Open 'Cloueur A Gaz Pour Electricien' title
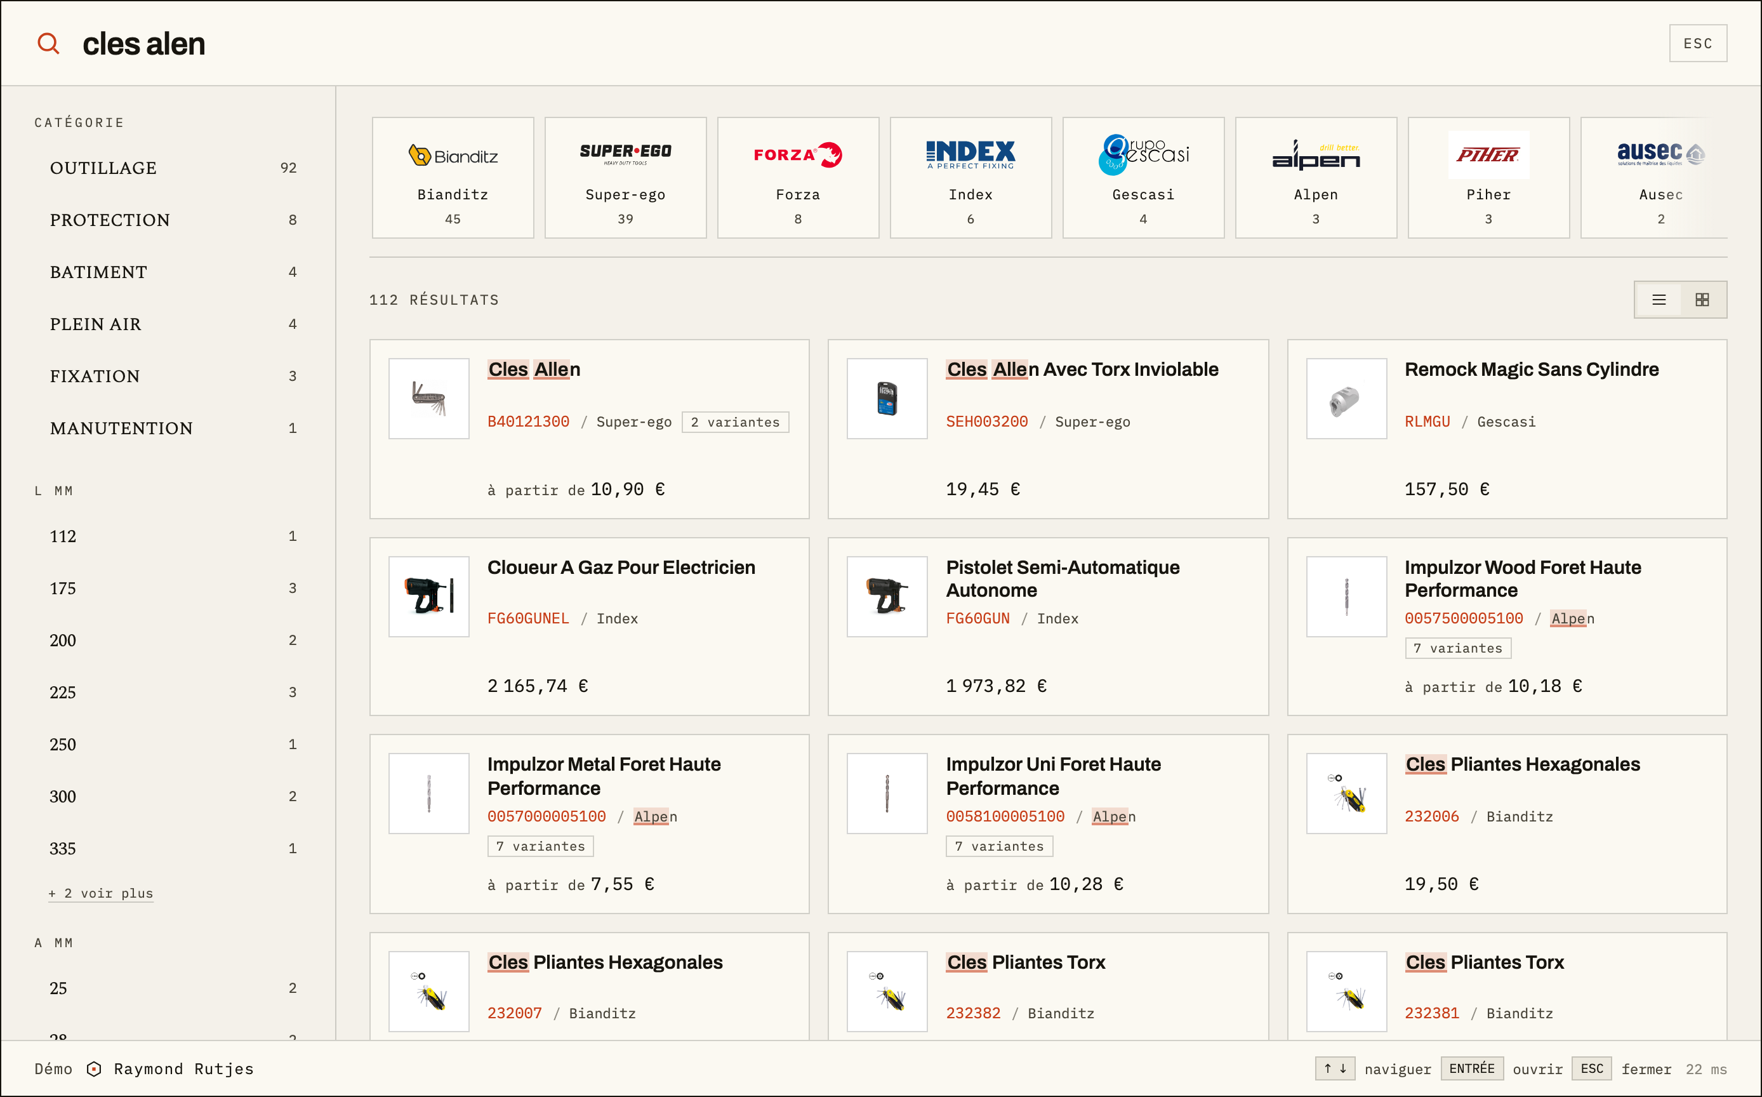Screen dimensions: 1762x1097 (621, 568)
